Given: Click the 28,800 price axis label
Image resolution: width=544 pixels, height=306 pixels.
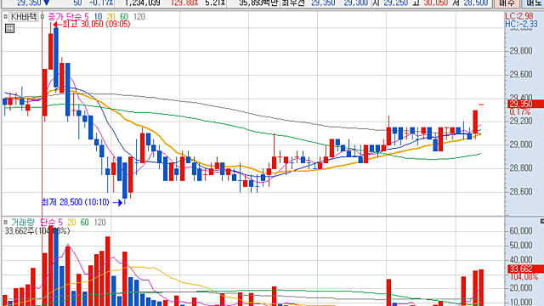Looking at the screenshot, I should [521, 168].
